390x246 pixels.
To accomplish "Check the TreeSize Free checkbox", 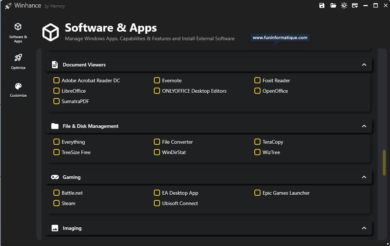I will 56,152.
